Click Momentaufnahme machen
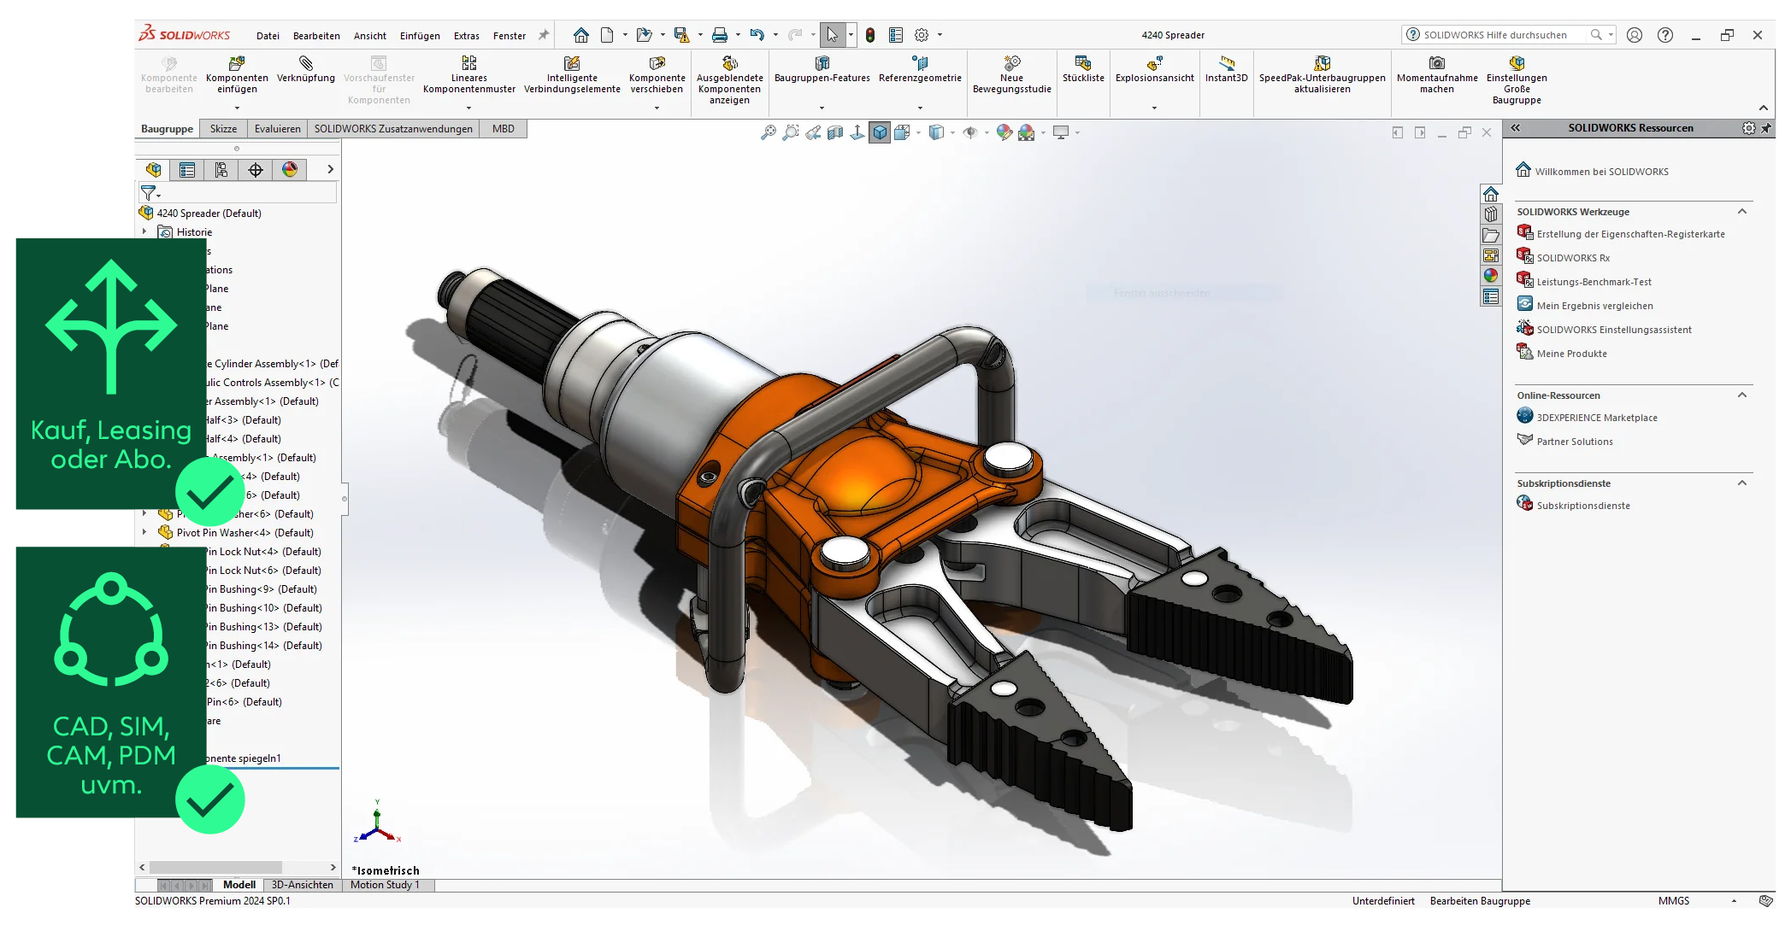The image size is (1785, 925). [x=1437, y=75]
